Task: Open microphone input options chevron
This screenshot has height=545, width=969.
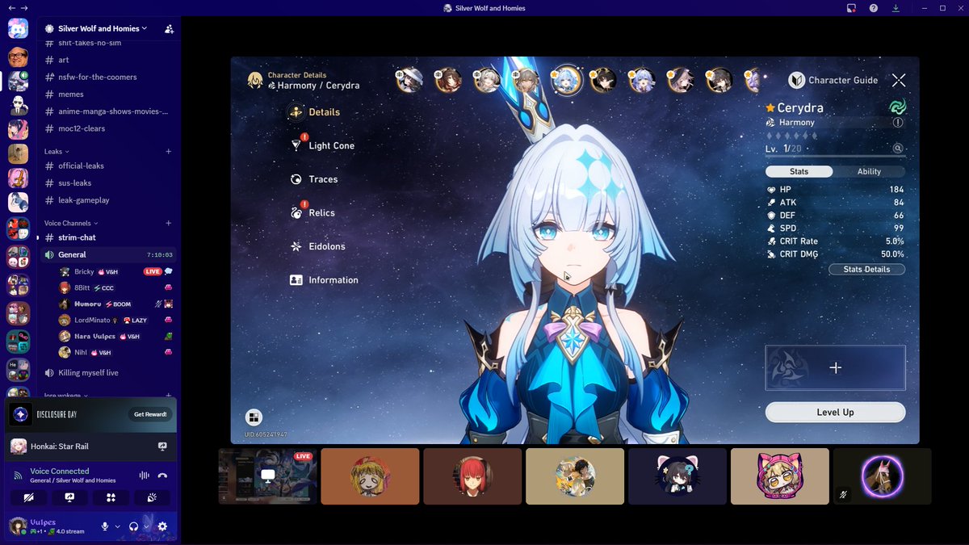Action: (x=118, y=526)
